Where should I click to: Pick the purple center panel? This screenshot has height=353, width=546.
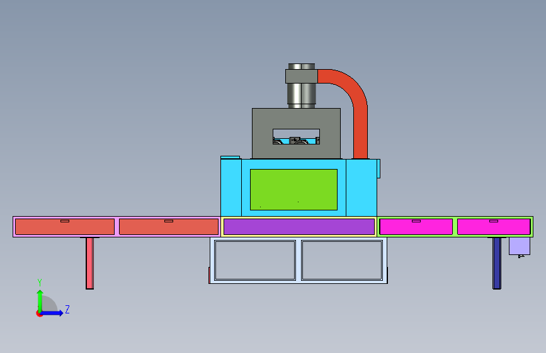tap(299, 227)
